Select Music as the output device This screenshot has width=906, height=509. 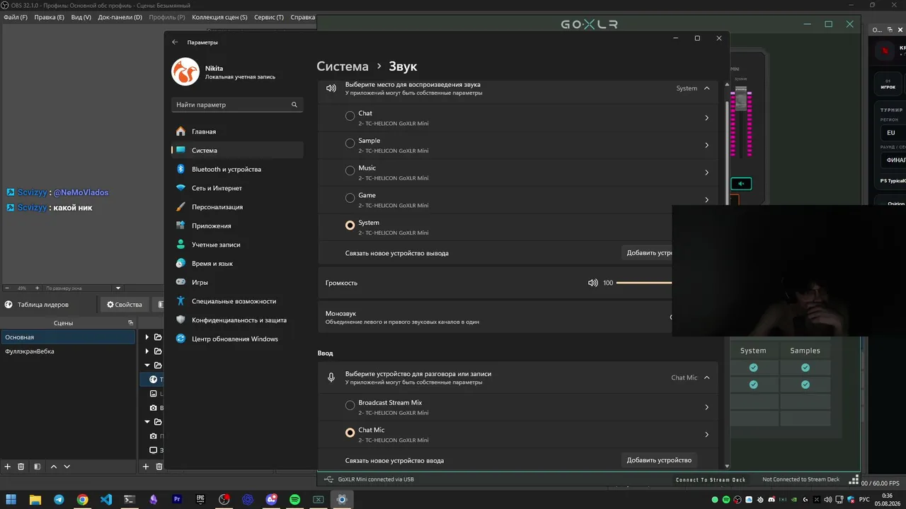click(x=350, y=171)
